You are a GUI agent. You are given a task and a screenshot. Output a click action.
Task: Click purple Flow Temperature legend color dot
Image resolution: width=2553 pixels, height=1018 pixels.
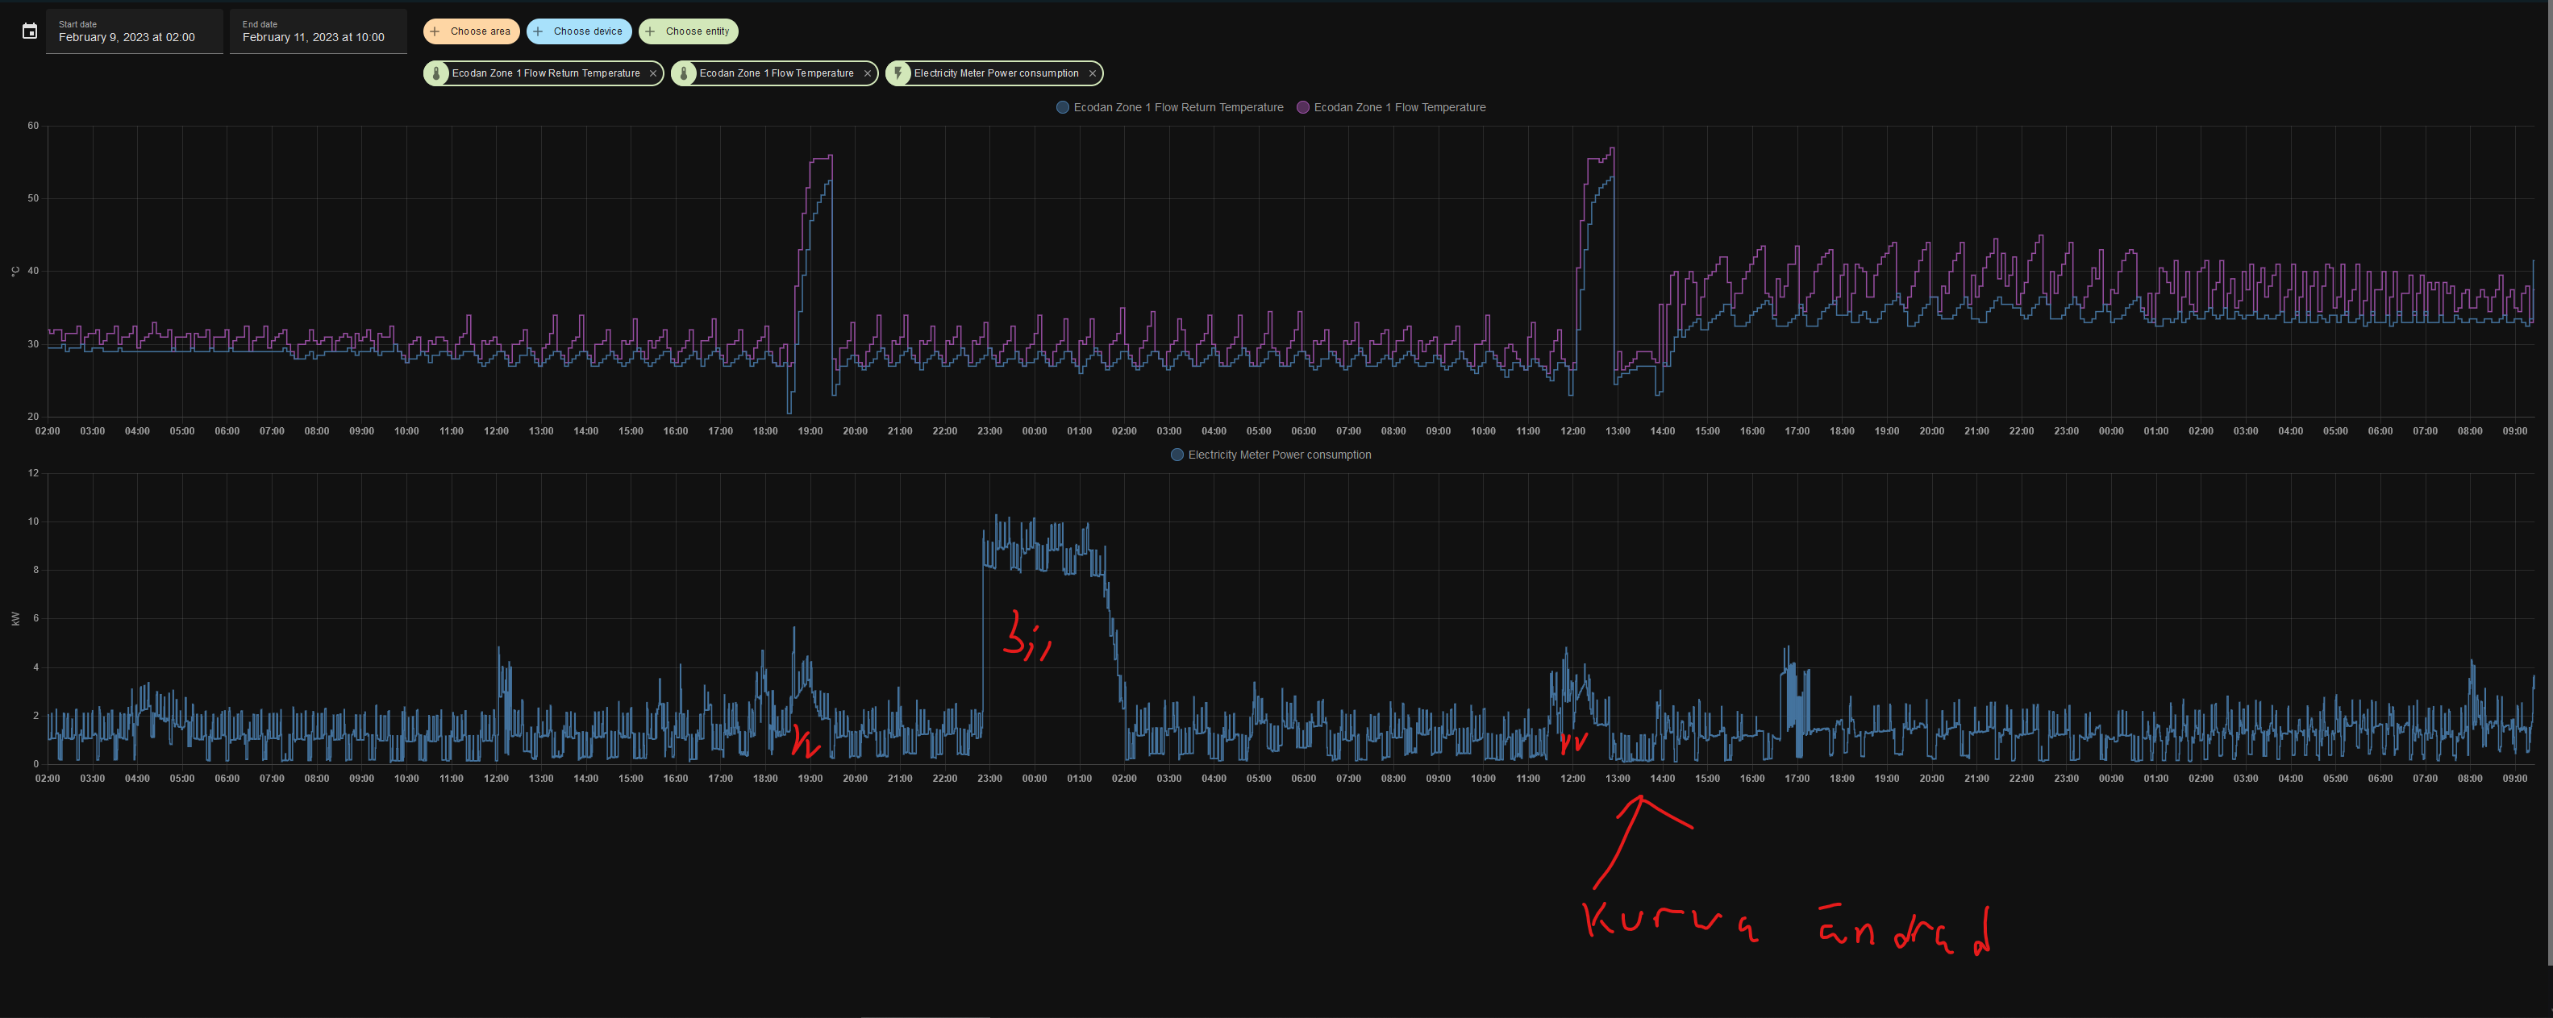1303,107
